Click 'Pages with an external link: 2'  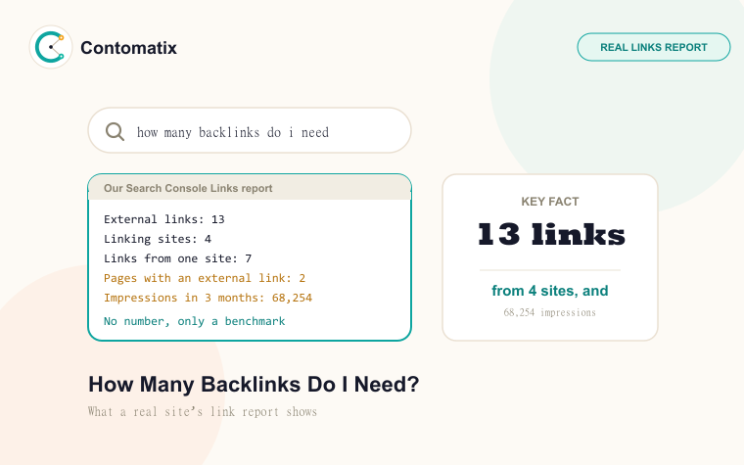coord(205,278)
